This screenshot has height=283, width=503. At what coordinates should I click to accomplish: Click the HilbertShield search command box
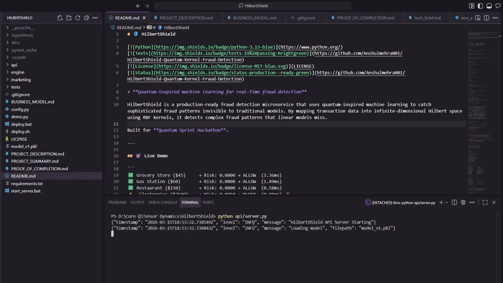pos(253,6)
